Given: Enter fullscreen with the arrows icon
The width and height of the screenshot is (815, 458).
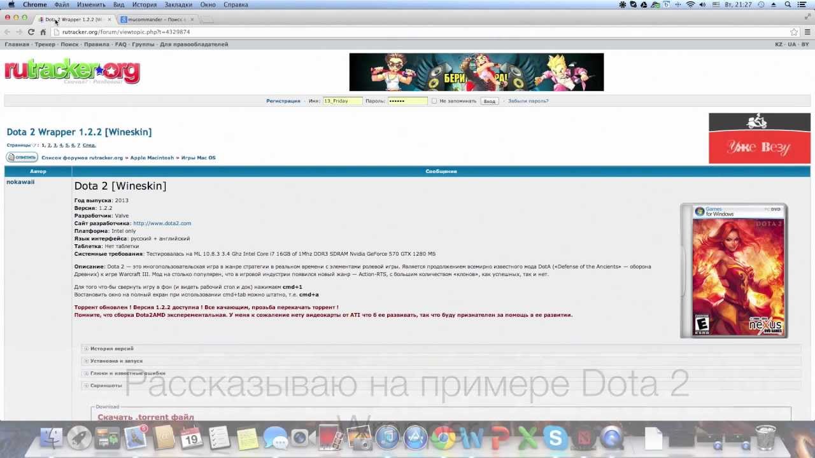Looking at the screenshot, I should 809,18.
